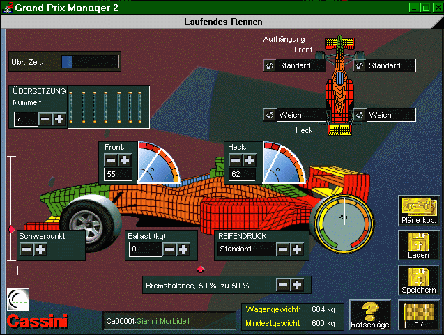Screen dimensions: 444x335
Task: Click the Übr. Zeit remaining time bar
Action: coord(90,61)
